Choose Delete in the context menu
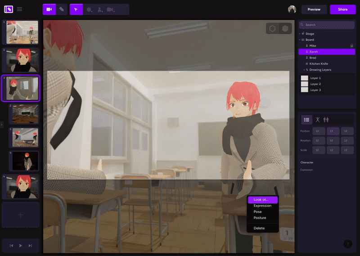The width and height of the screenshot is (360, 256). [259, 228]
